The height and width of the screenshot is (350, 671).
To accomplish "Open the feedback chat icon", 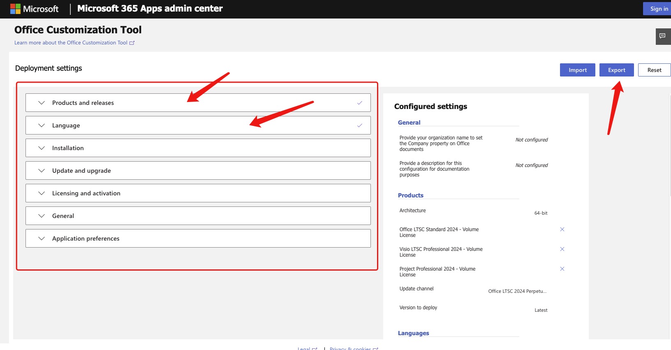I will tap(662, 36).
